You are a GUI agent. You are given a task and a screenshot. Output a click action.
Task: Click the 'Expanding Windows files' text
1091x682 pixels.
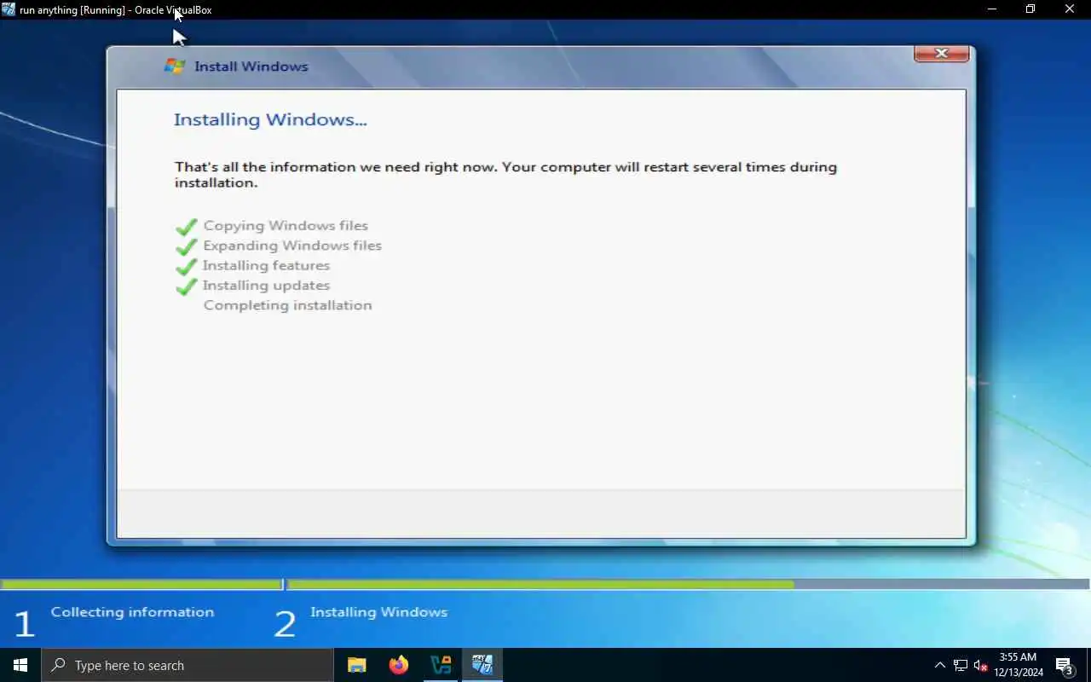[x=292, y=246]
